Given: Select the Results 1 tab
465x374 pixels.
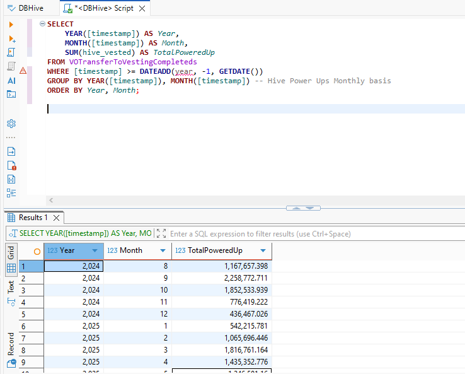Looking at the screenshot, I should pyautogui.click(x=33, y=218).
